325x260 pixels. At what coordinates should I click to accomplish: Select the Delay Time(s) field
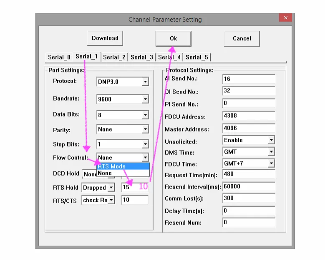click(x=249, y=210)
